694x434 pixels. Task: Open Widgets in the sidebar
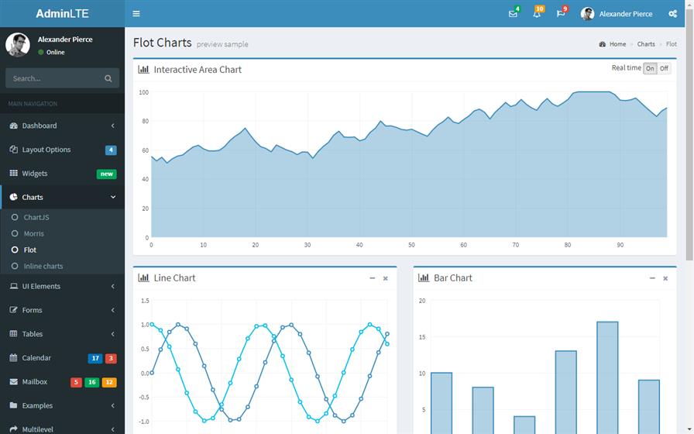[35, 174]
